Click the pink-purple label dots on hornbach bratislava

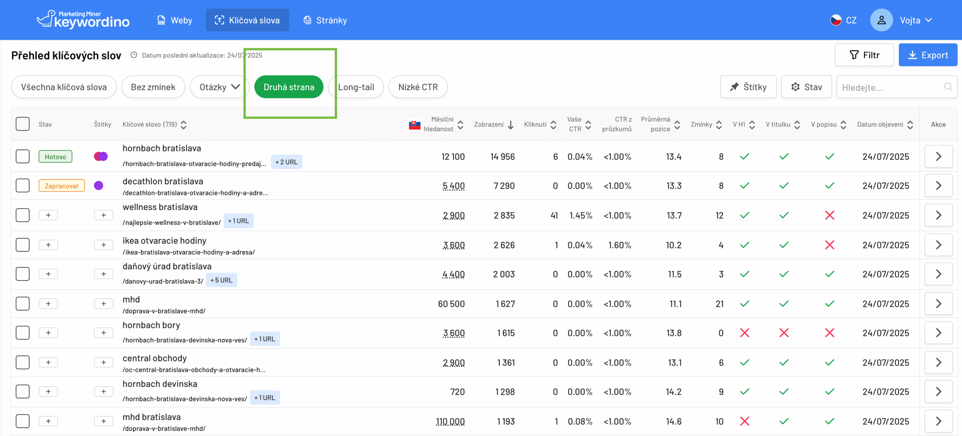(x=101, y=156)
